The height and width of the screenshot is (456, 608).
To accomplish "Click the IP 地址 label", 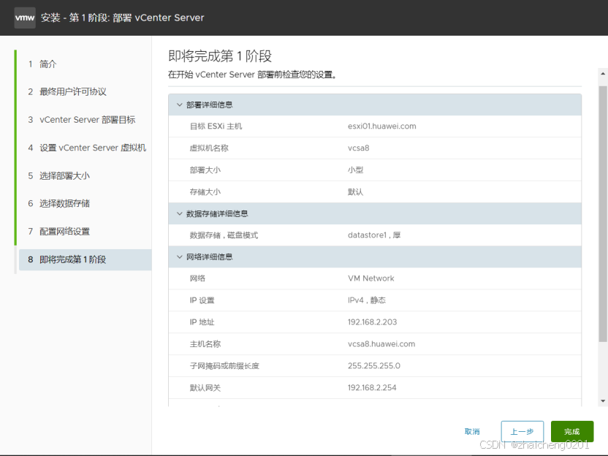I will (202, 322).
